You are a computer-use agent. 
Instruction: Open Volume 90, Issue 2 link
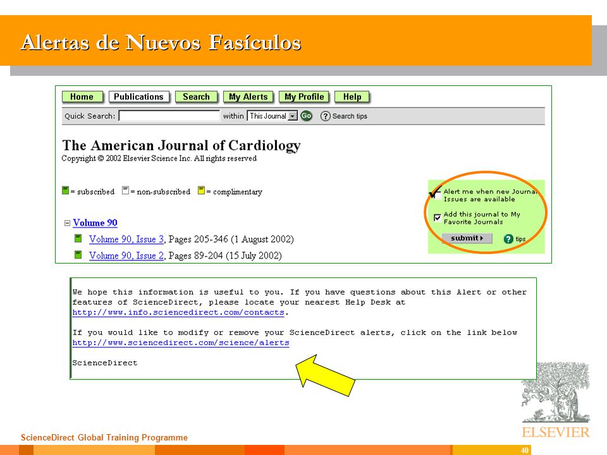tap(126, 255)
